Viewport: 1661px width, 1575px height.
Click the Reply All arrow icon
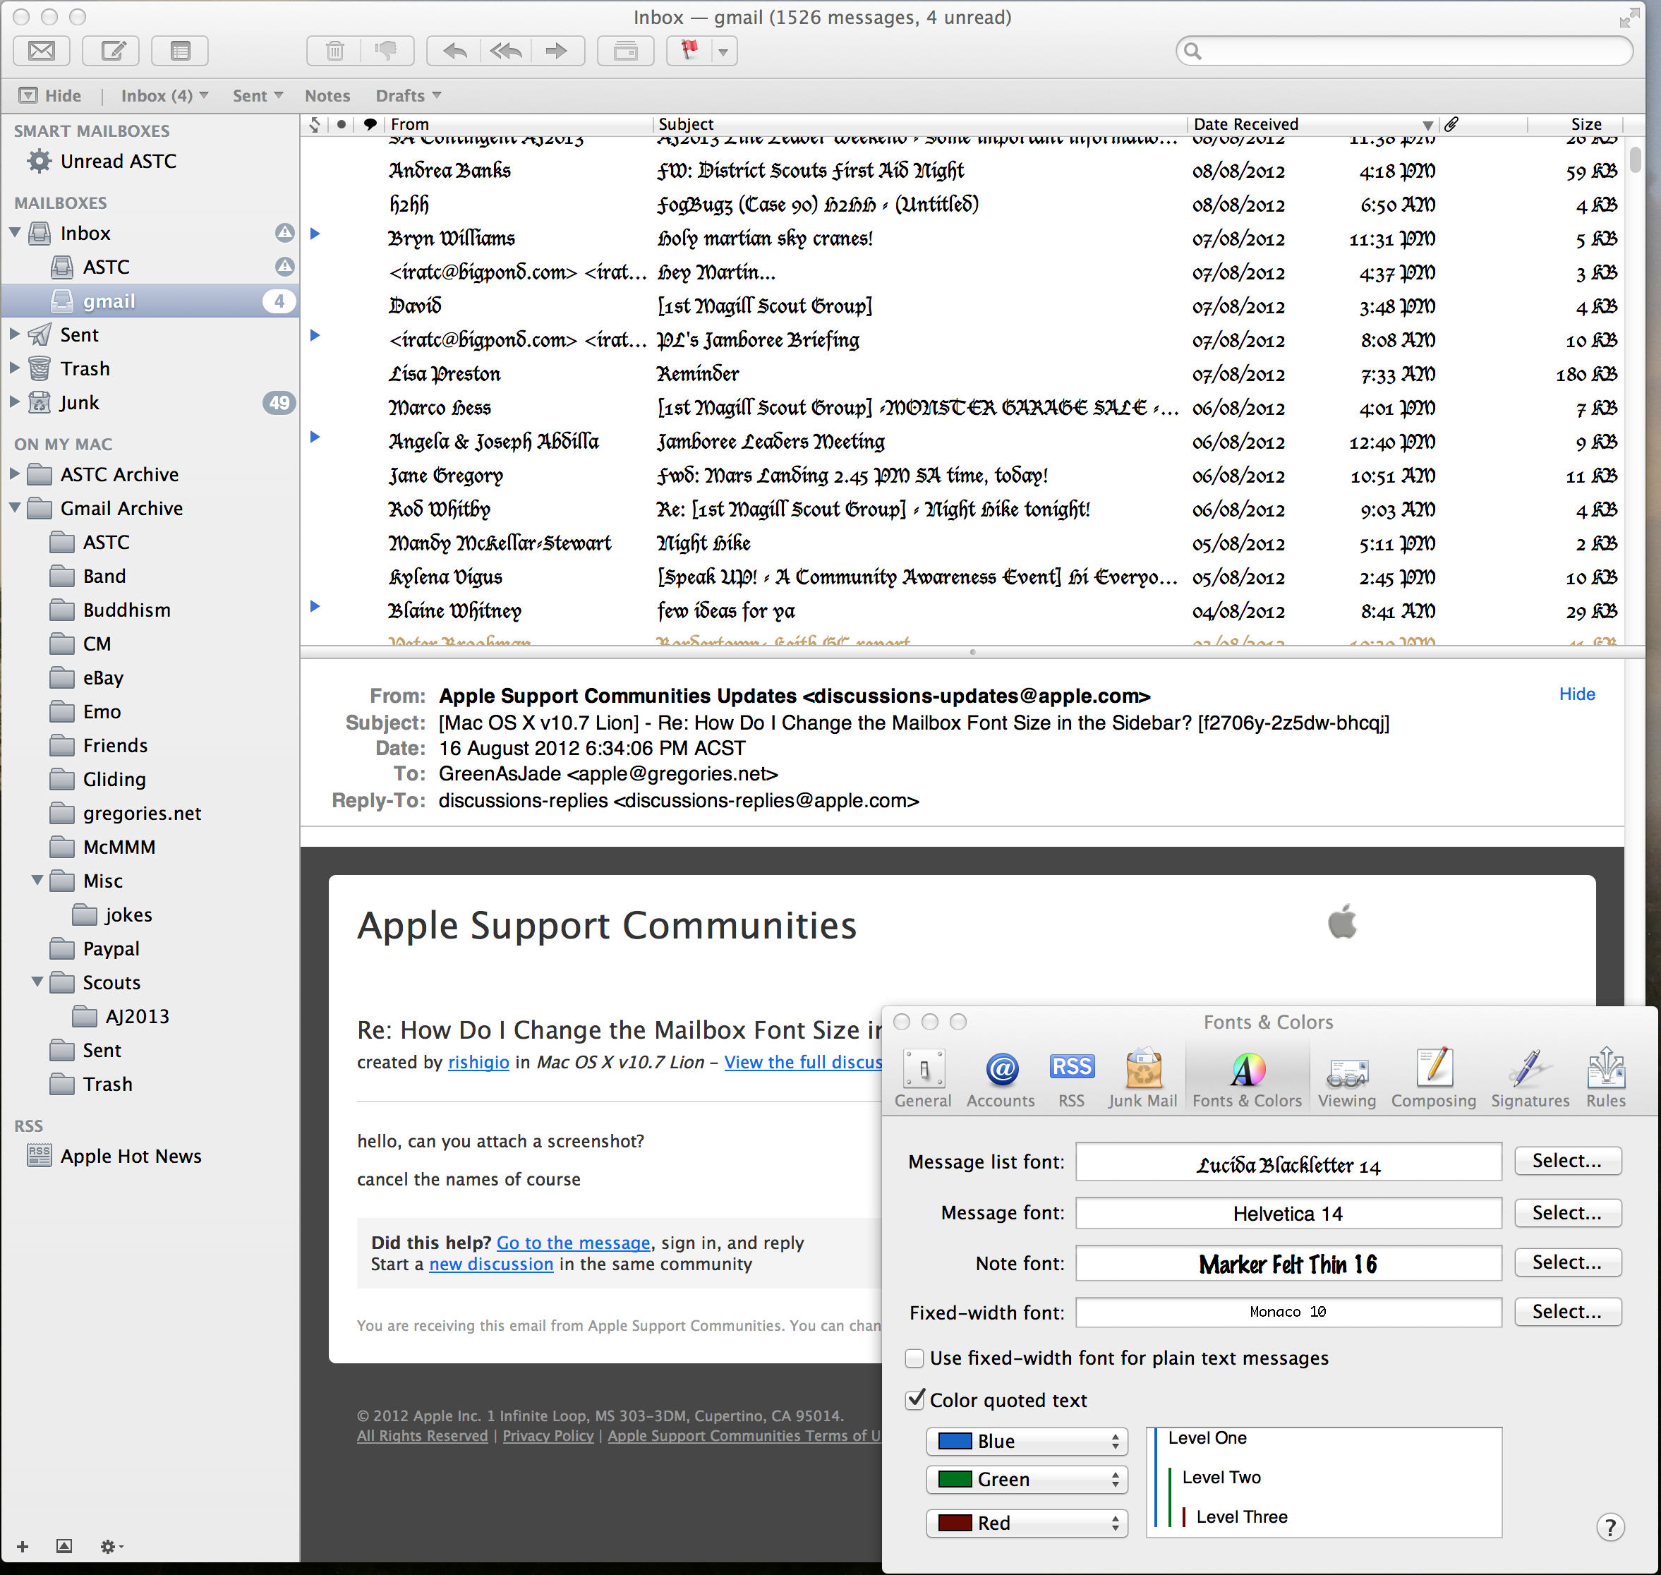pyautogui.click(x=506, y=52)
